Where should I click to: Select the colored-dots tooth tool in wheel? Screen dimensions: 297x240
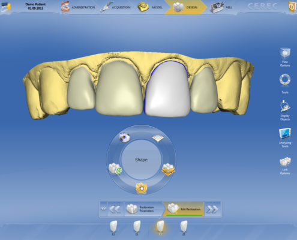[125, 137]
